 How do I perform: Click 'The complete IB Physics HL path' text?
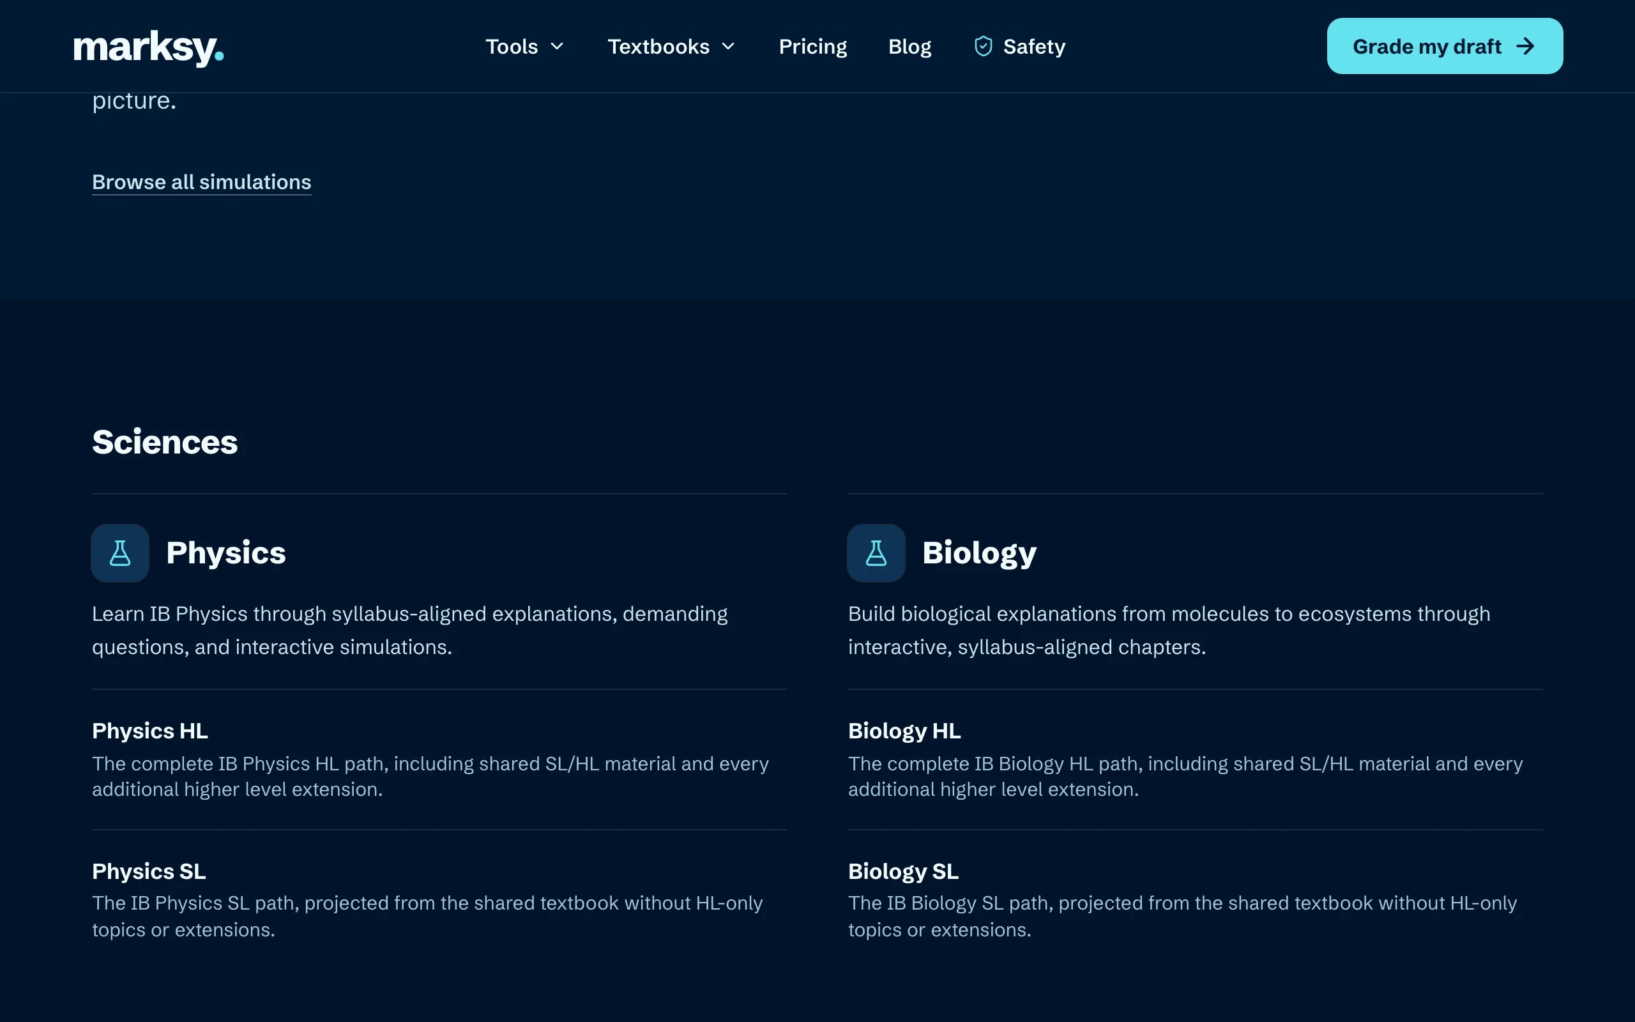tap(430, 776)
